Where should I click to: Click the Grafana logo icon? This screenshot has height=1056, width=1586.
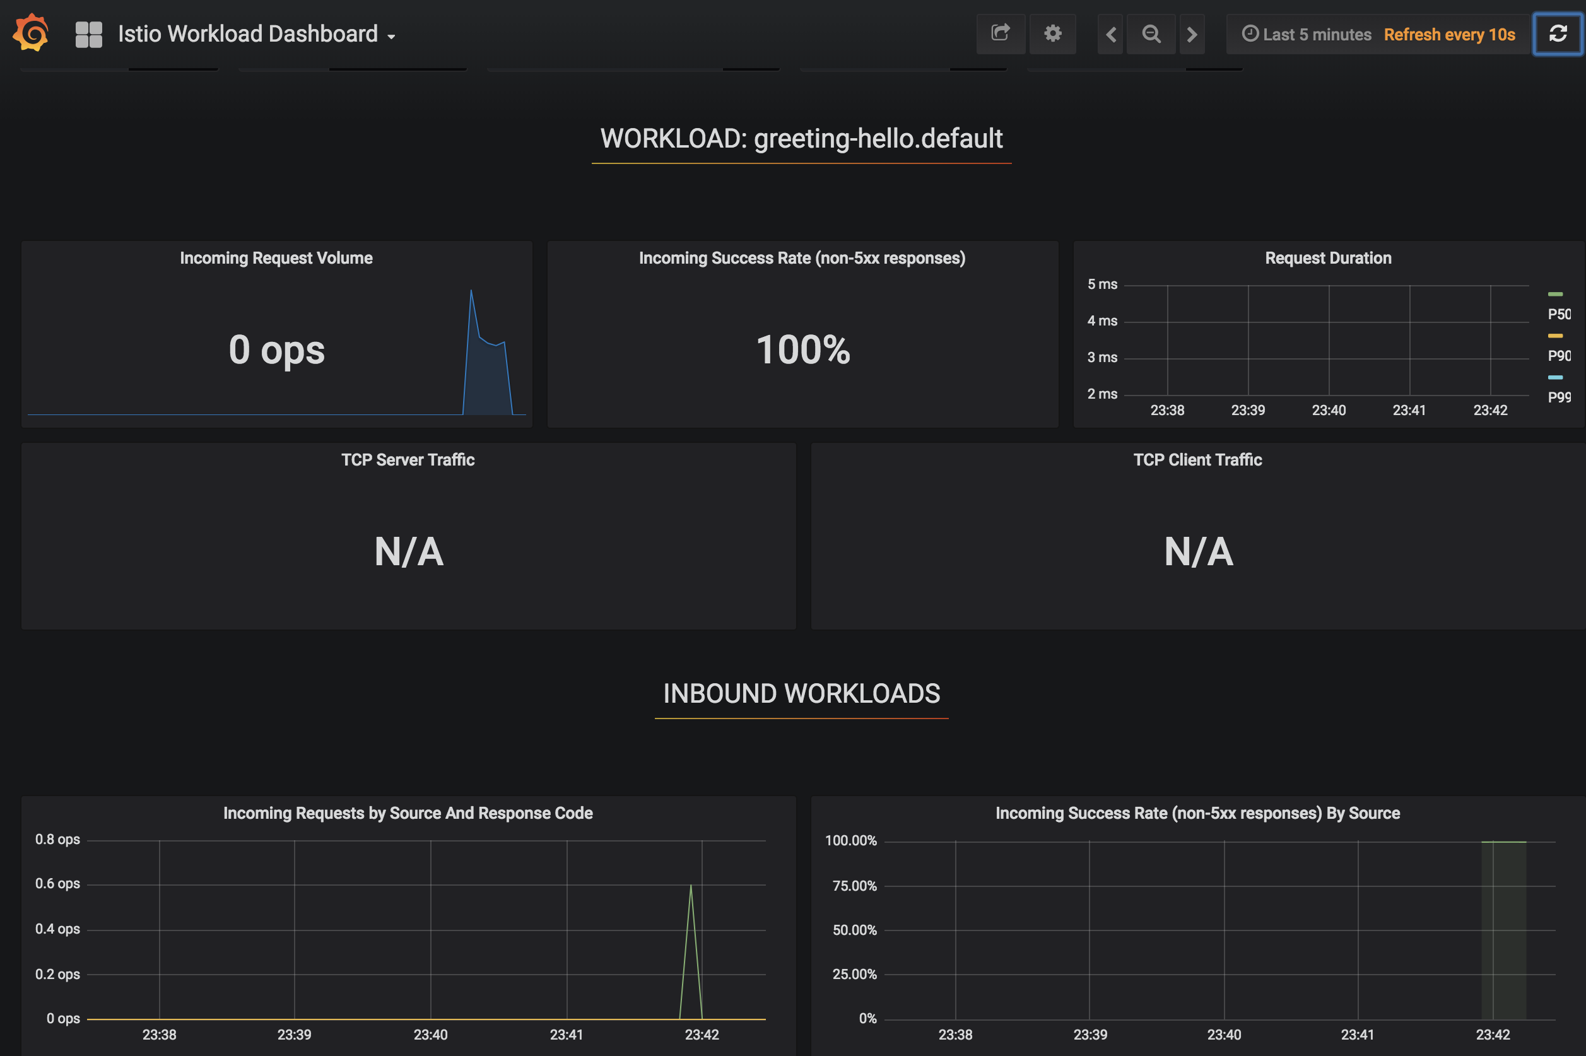pyautogui.click(x=31, y=33)
